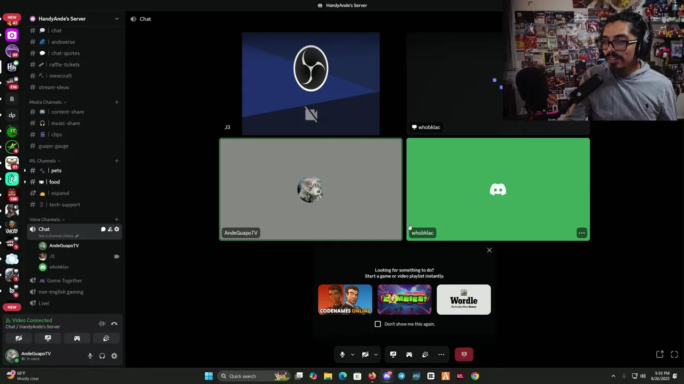The height and width of the screenshot is (384, 684).
Task: Open the clips channel
Action: point(75,134)
